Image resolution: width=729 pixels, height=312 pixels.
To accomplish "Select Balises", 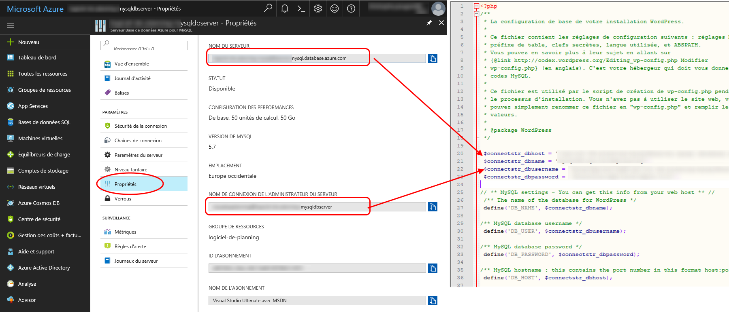I will 144,93.
